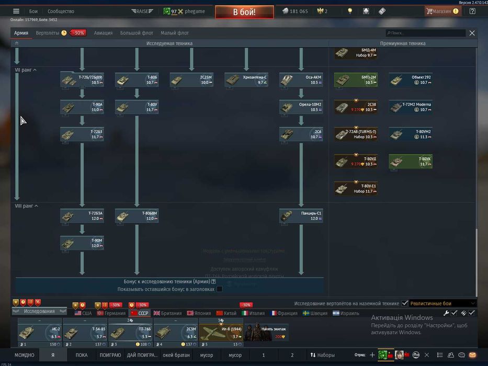Open the Golden Eagles balance icon

coord(320,11)
